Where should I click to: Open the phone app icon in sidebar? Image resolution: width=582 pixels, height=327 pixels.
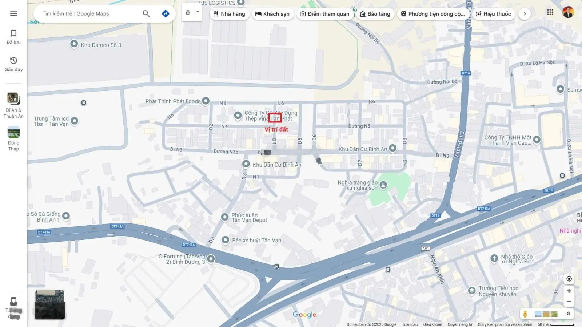coord(13,301)
